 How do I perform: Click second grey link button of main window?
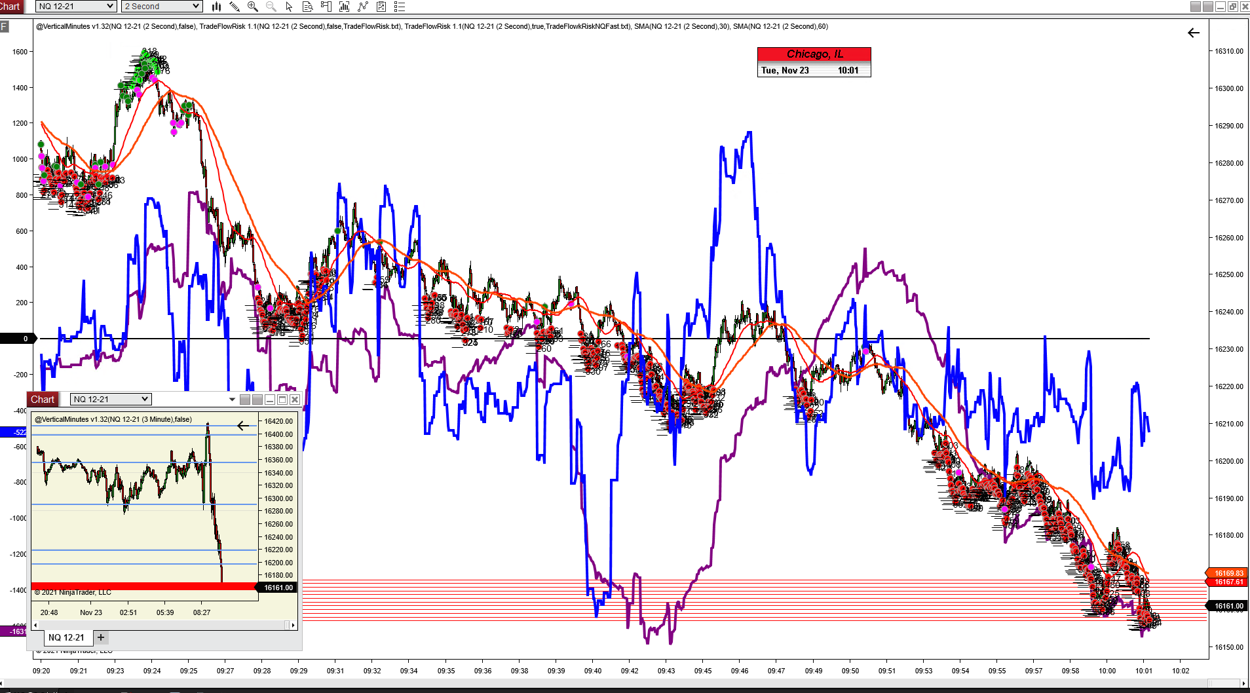point(1207,7)
